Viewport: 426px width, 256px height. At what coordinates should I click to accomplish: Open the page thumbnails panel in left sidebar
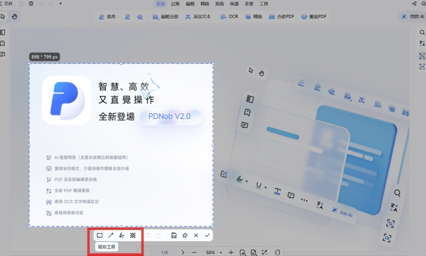click(3, 32)
